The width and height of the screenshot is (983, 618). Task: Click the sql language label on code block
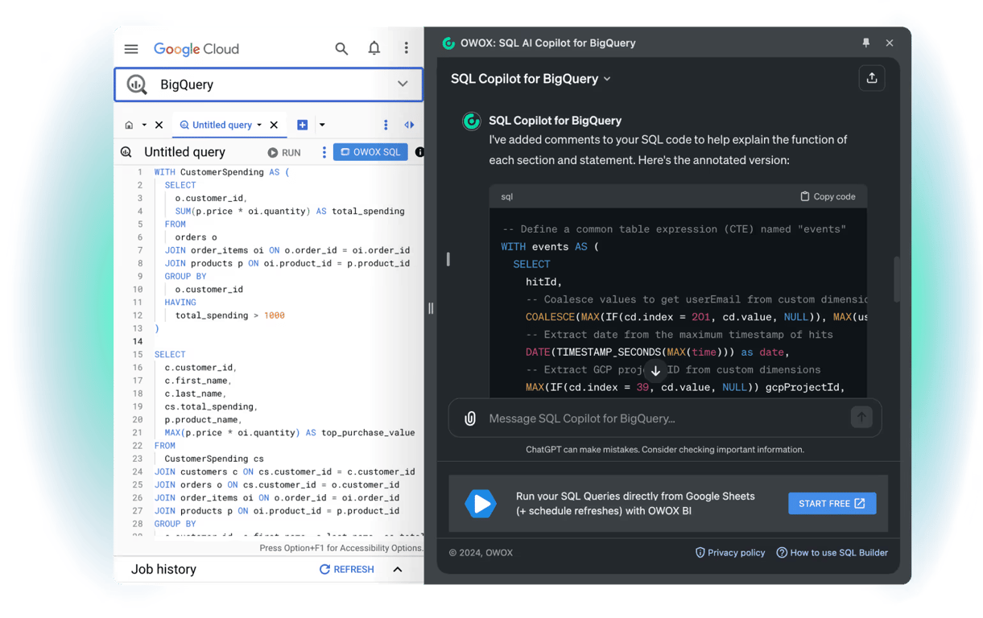(x=506, y=196)
